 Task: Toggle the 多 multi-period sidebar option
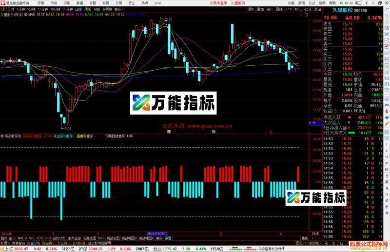click(387, 201)
